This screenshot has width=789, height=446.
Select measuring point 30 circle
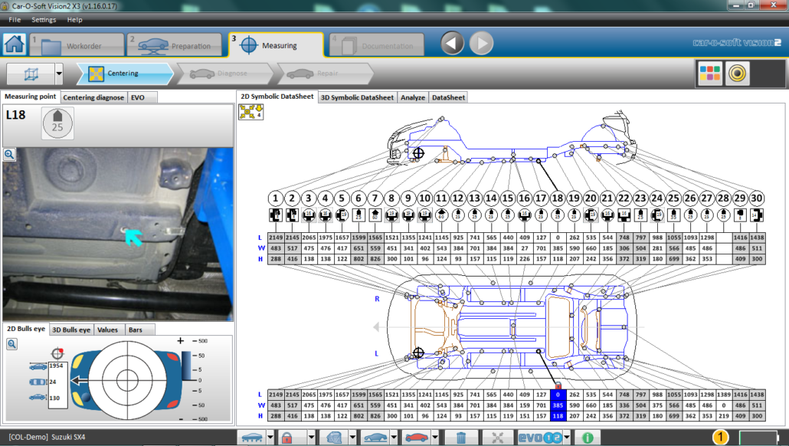click(757, 198)
